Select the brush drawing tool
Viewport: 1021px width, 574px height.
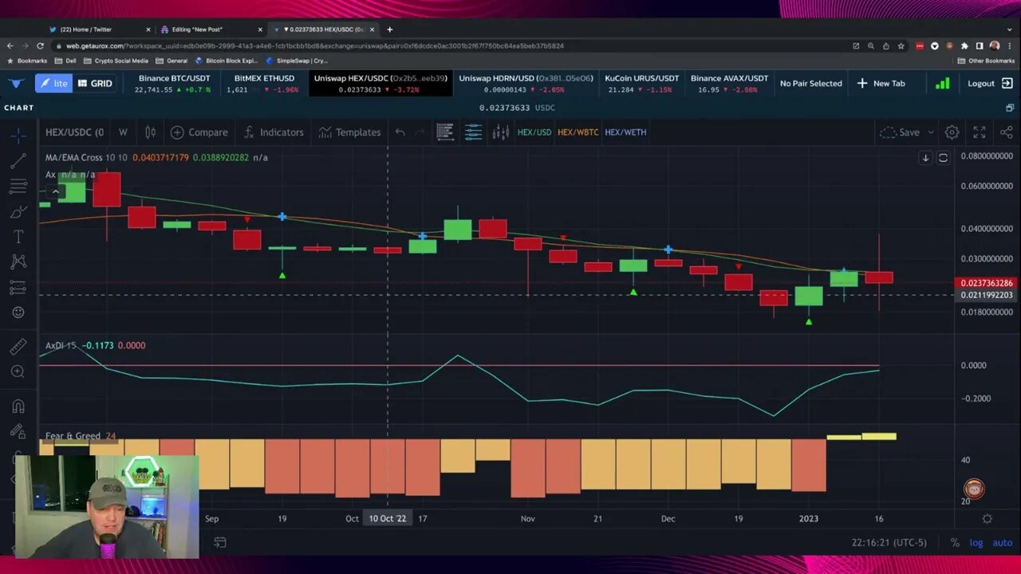tap(18, 212)
